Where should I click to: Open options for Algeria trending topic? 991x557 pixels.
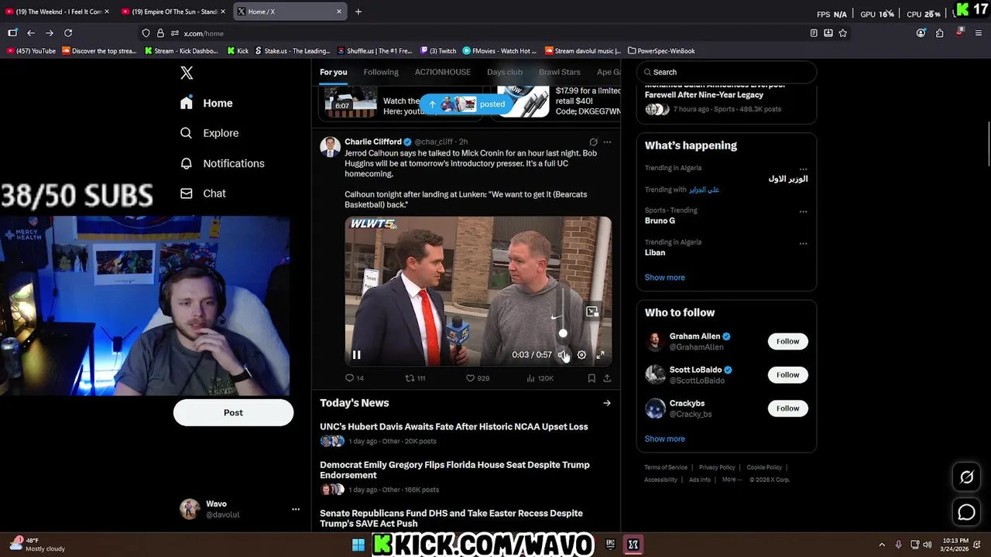point(803,169)
